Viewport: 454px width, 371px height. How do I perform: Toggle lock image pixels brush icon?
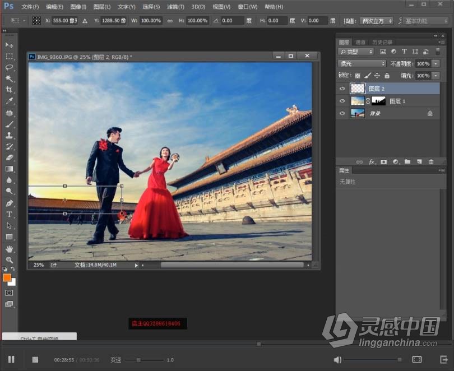click(x=368, y=76)
